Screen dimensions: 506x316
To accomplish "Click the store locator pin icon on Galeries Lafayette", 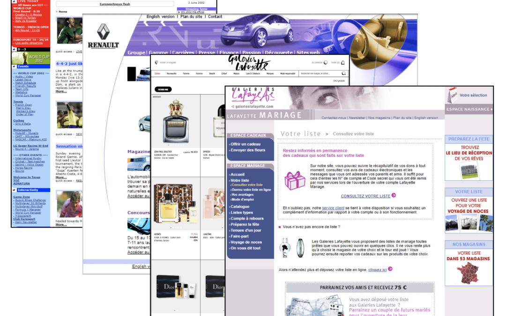I will point(156,63).
